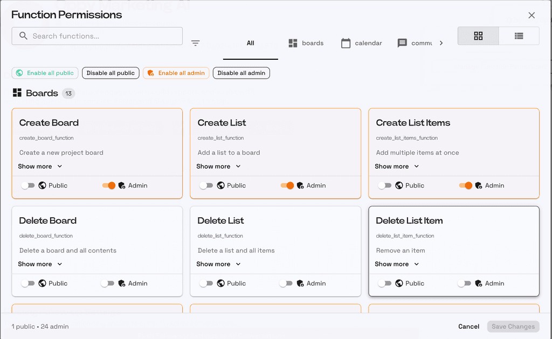Enable Public access for Delete List
The image size is (552, 339).
tap(206, 283)
